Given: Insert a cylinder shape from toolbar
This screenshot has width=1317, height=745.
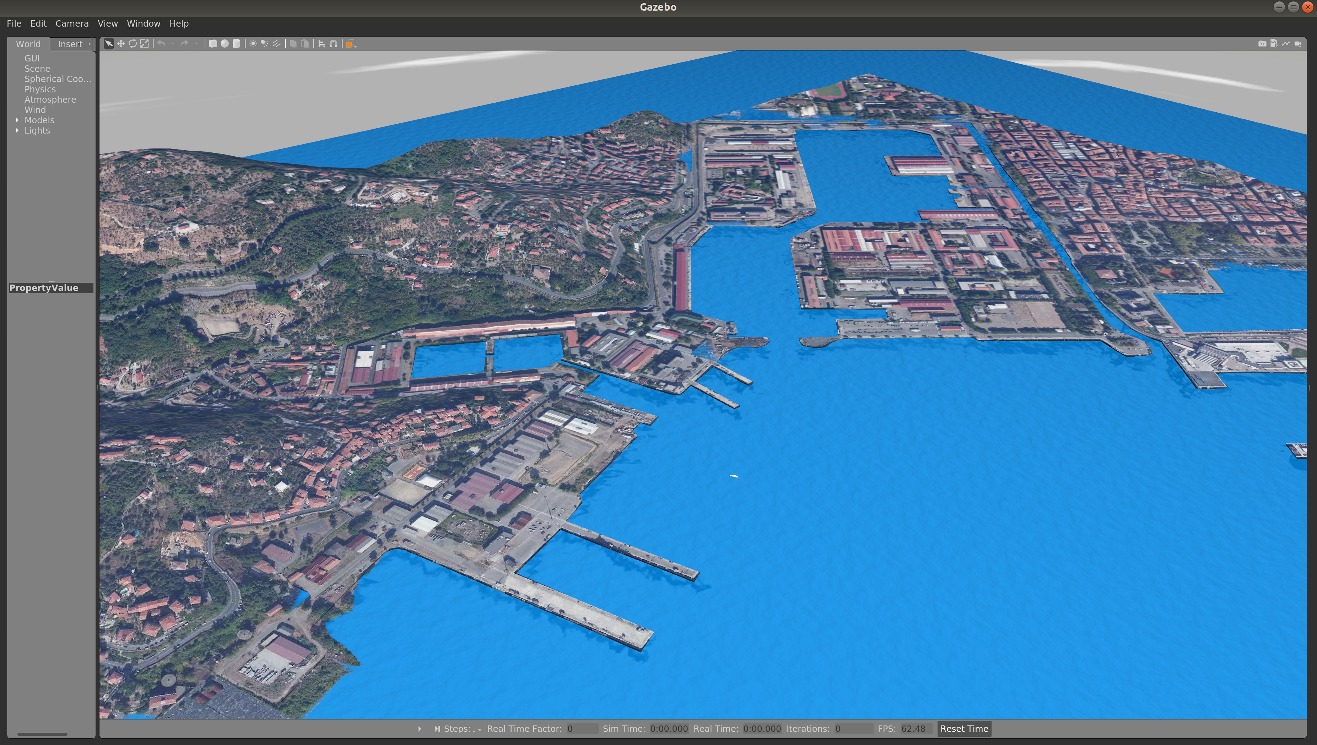Looking at the screenshot, I should click(x=236, y=43).
